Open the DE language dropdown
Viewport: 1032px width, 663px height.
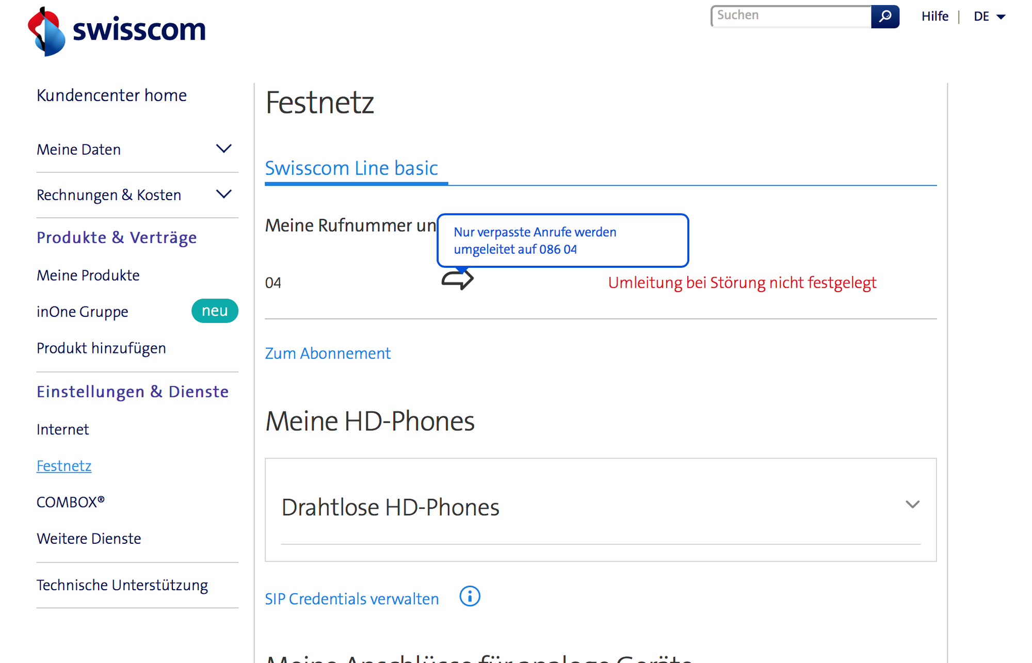pos(989,17)
